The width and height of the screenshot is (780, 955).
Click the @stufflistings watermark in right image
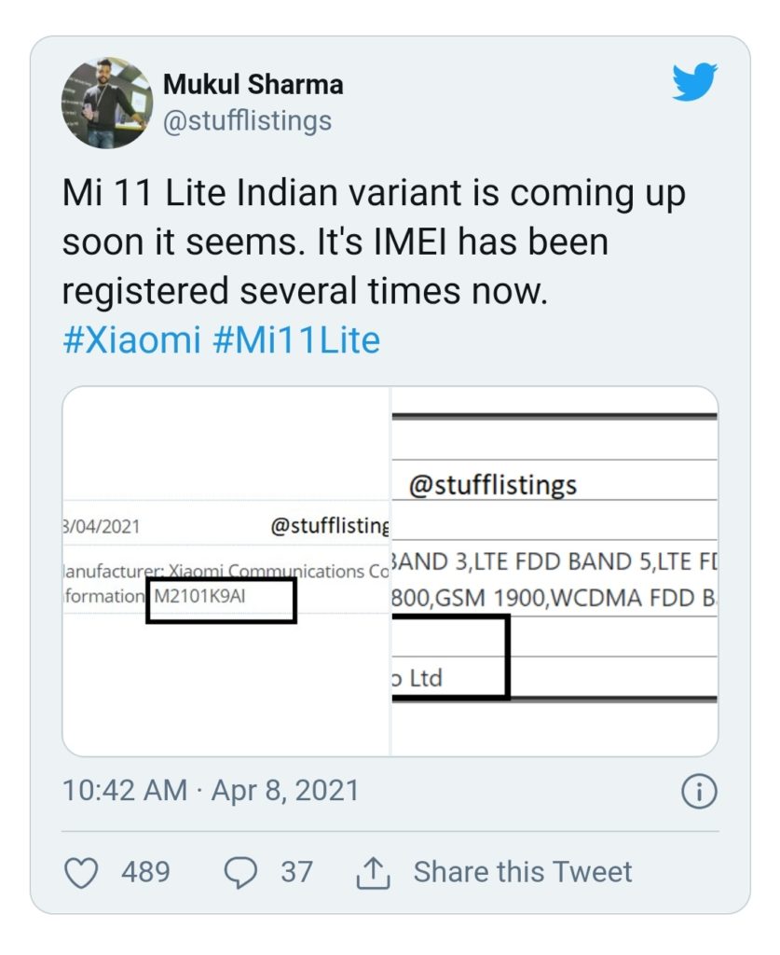pyautogui.click(x=493, y=485)
